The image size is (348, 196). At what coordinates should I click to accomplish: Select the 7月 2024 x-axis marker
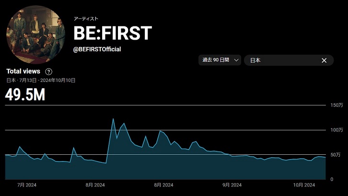pos(26,185)
